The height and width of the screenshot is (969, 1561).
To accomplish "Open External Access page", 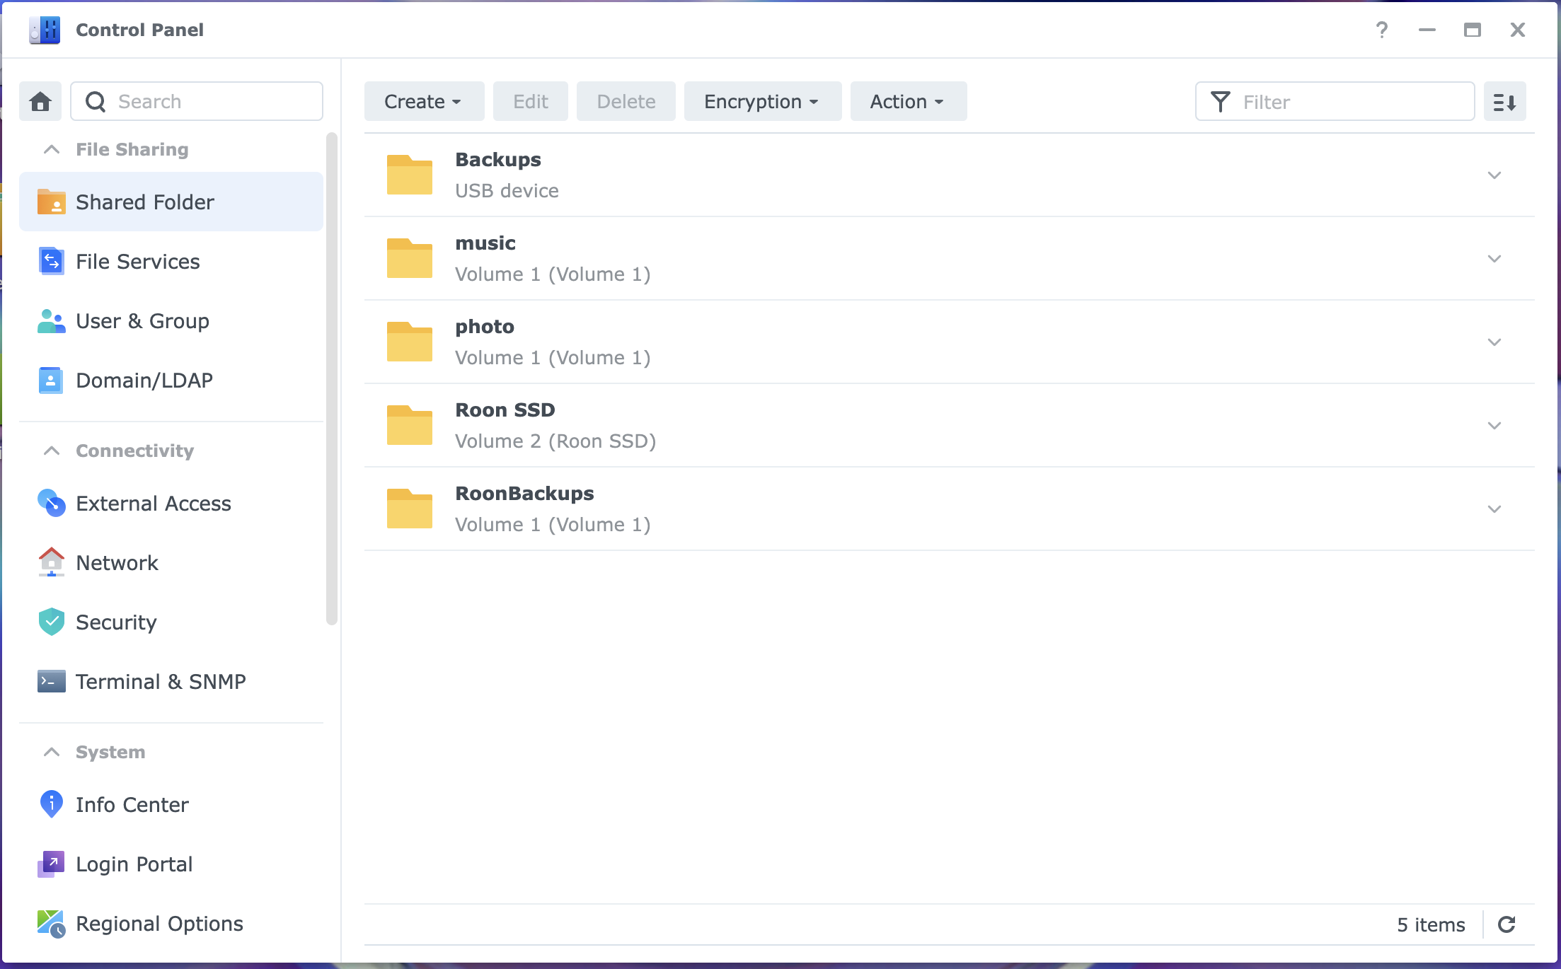I will (171, 503).
